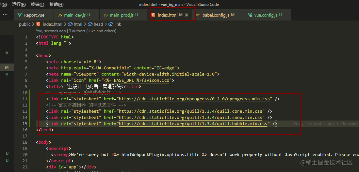Screen dimensions: 359x172
Task: Close the index.html tab
Action: coord(187,15)
